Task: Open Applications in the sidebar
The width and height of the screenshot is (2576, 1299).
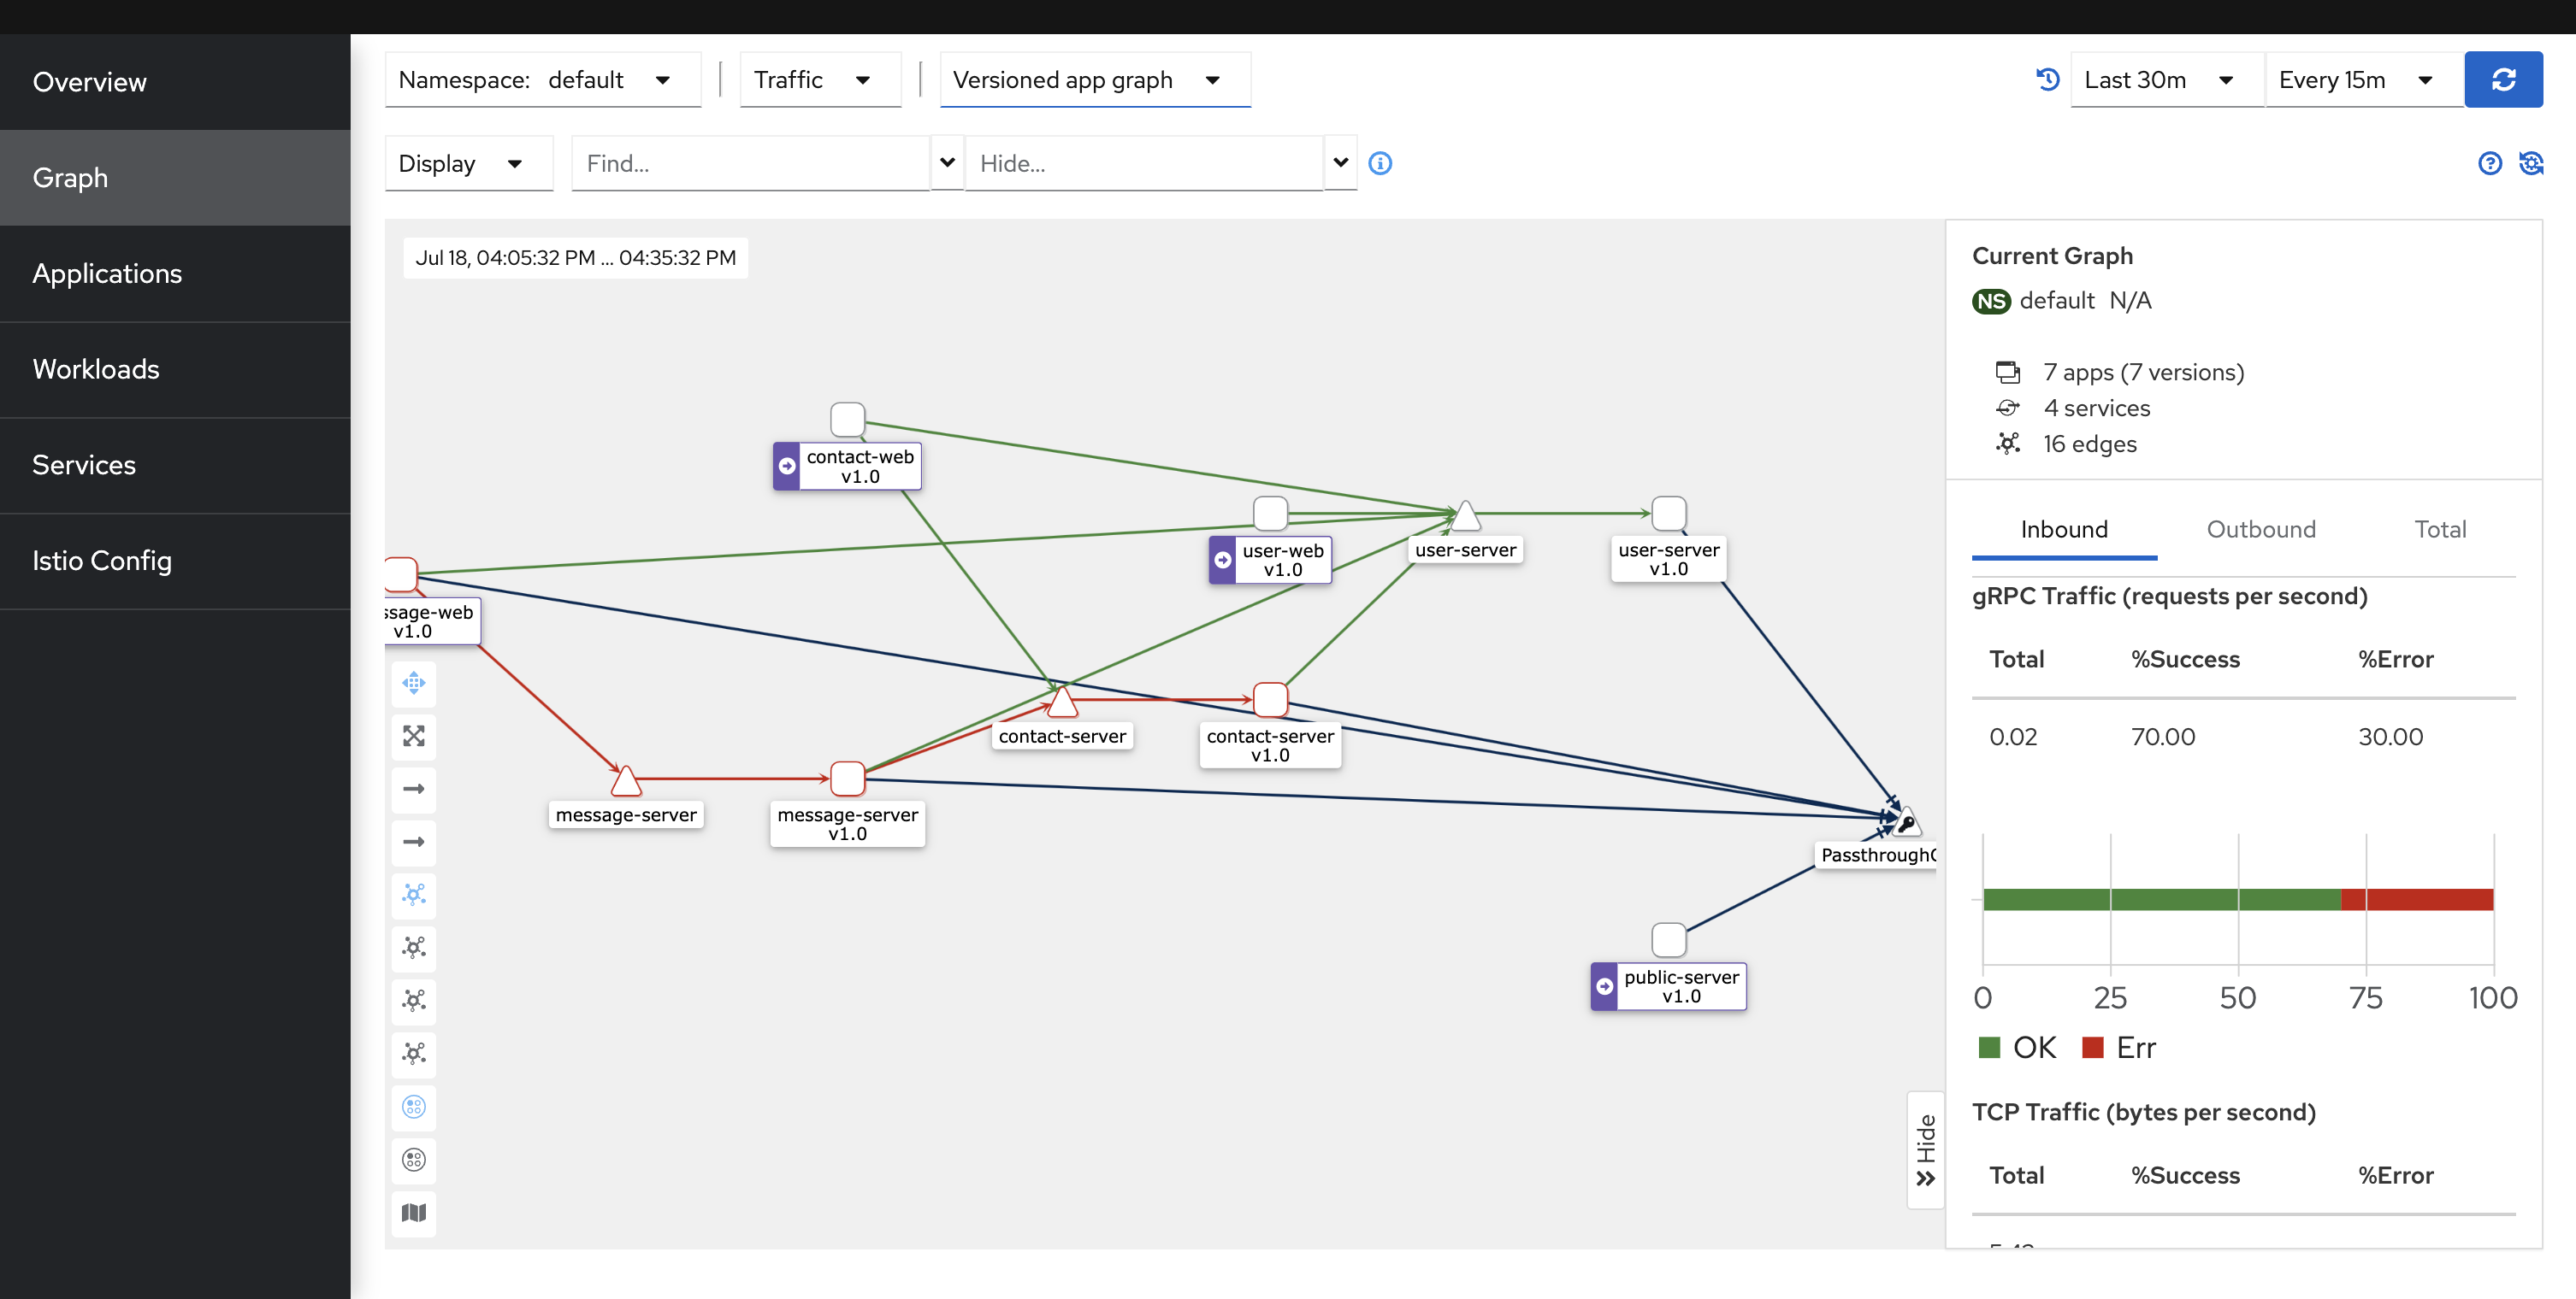Action: [x=175, y=273]
